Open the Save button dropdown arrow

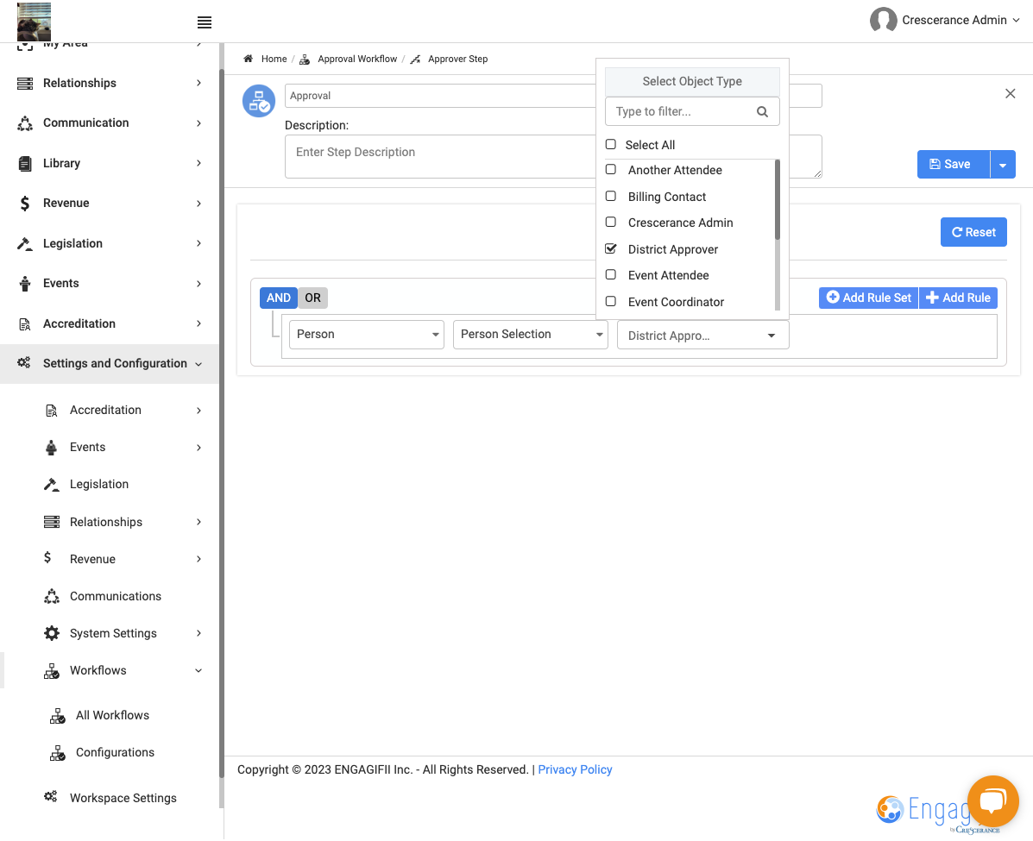coord(1003,165)
